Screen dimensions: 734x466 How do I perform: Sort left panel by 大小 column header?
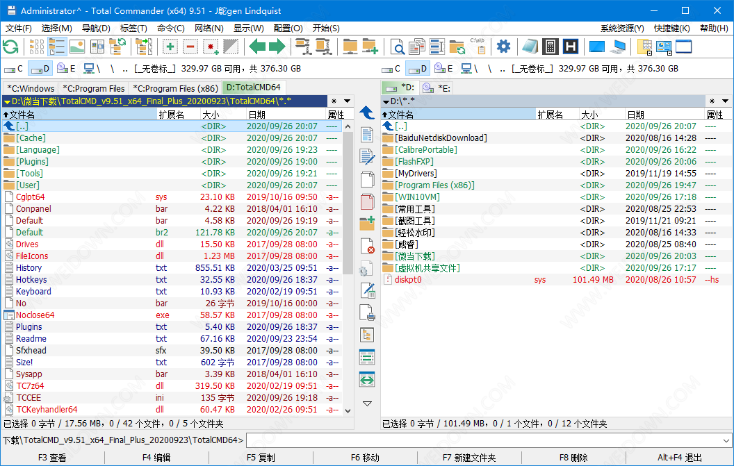tap(223, 115)
